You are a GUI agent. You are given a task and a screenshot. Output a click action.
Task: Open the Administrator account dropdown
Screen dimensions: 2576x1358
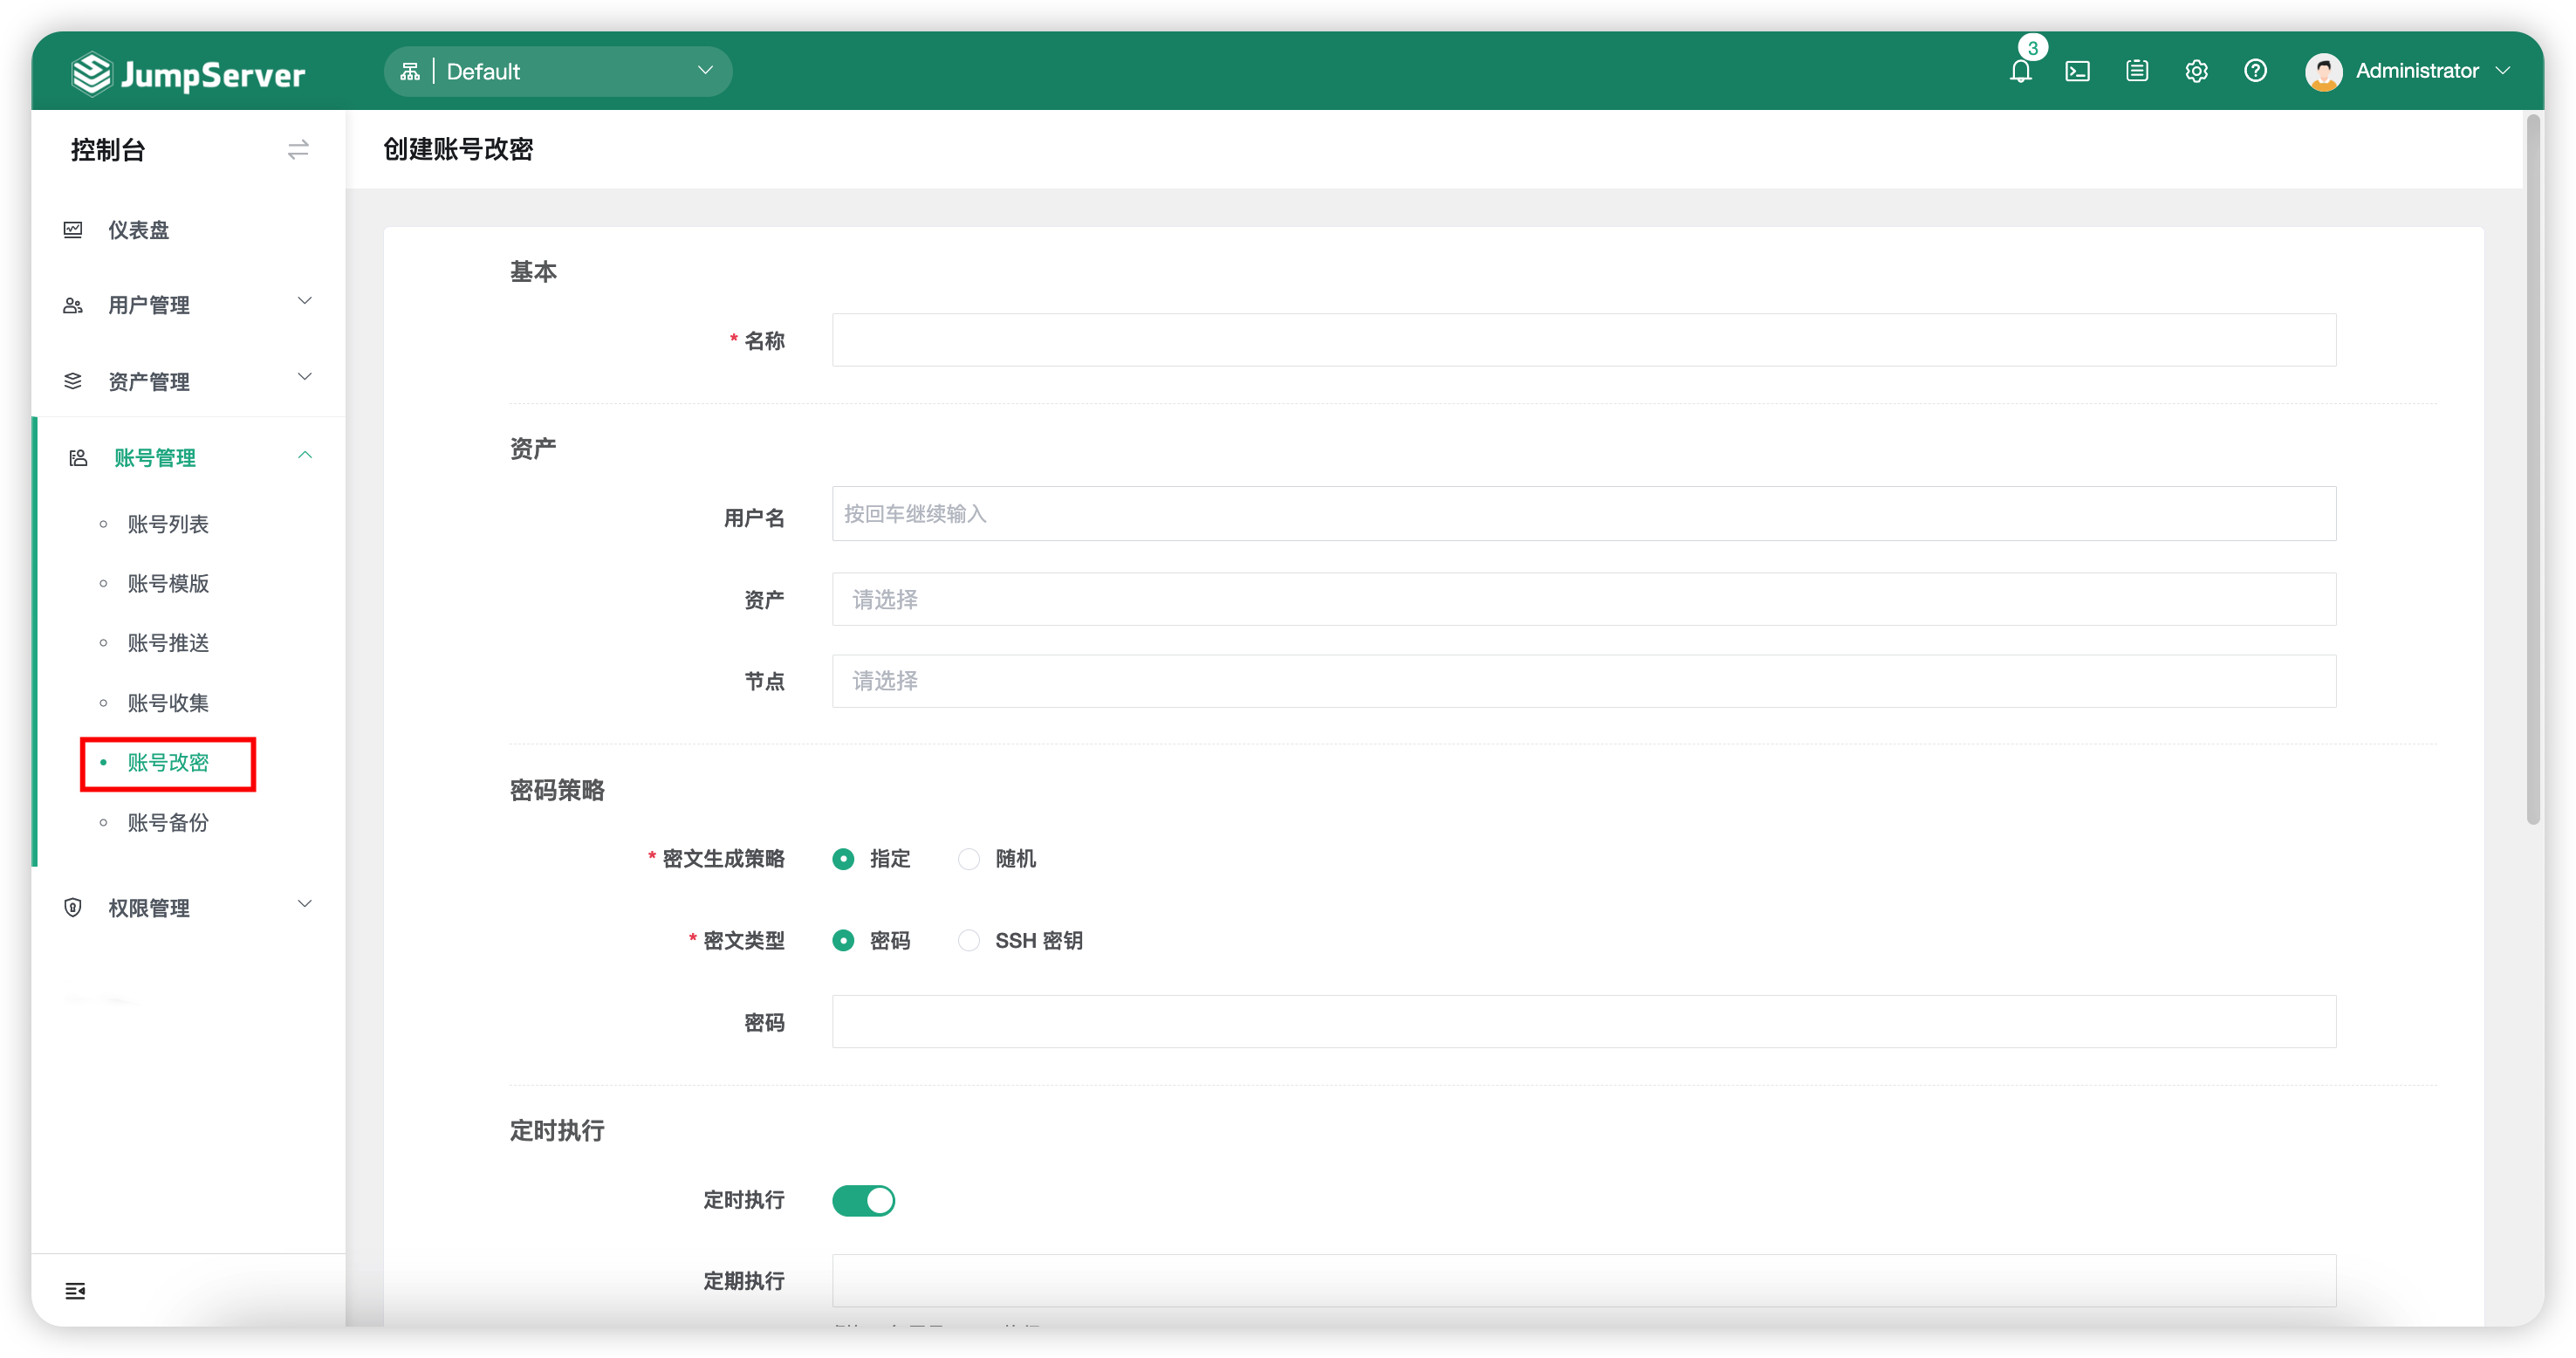(2413, 70)
